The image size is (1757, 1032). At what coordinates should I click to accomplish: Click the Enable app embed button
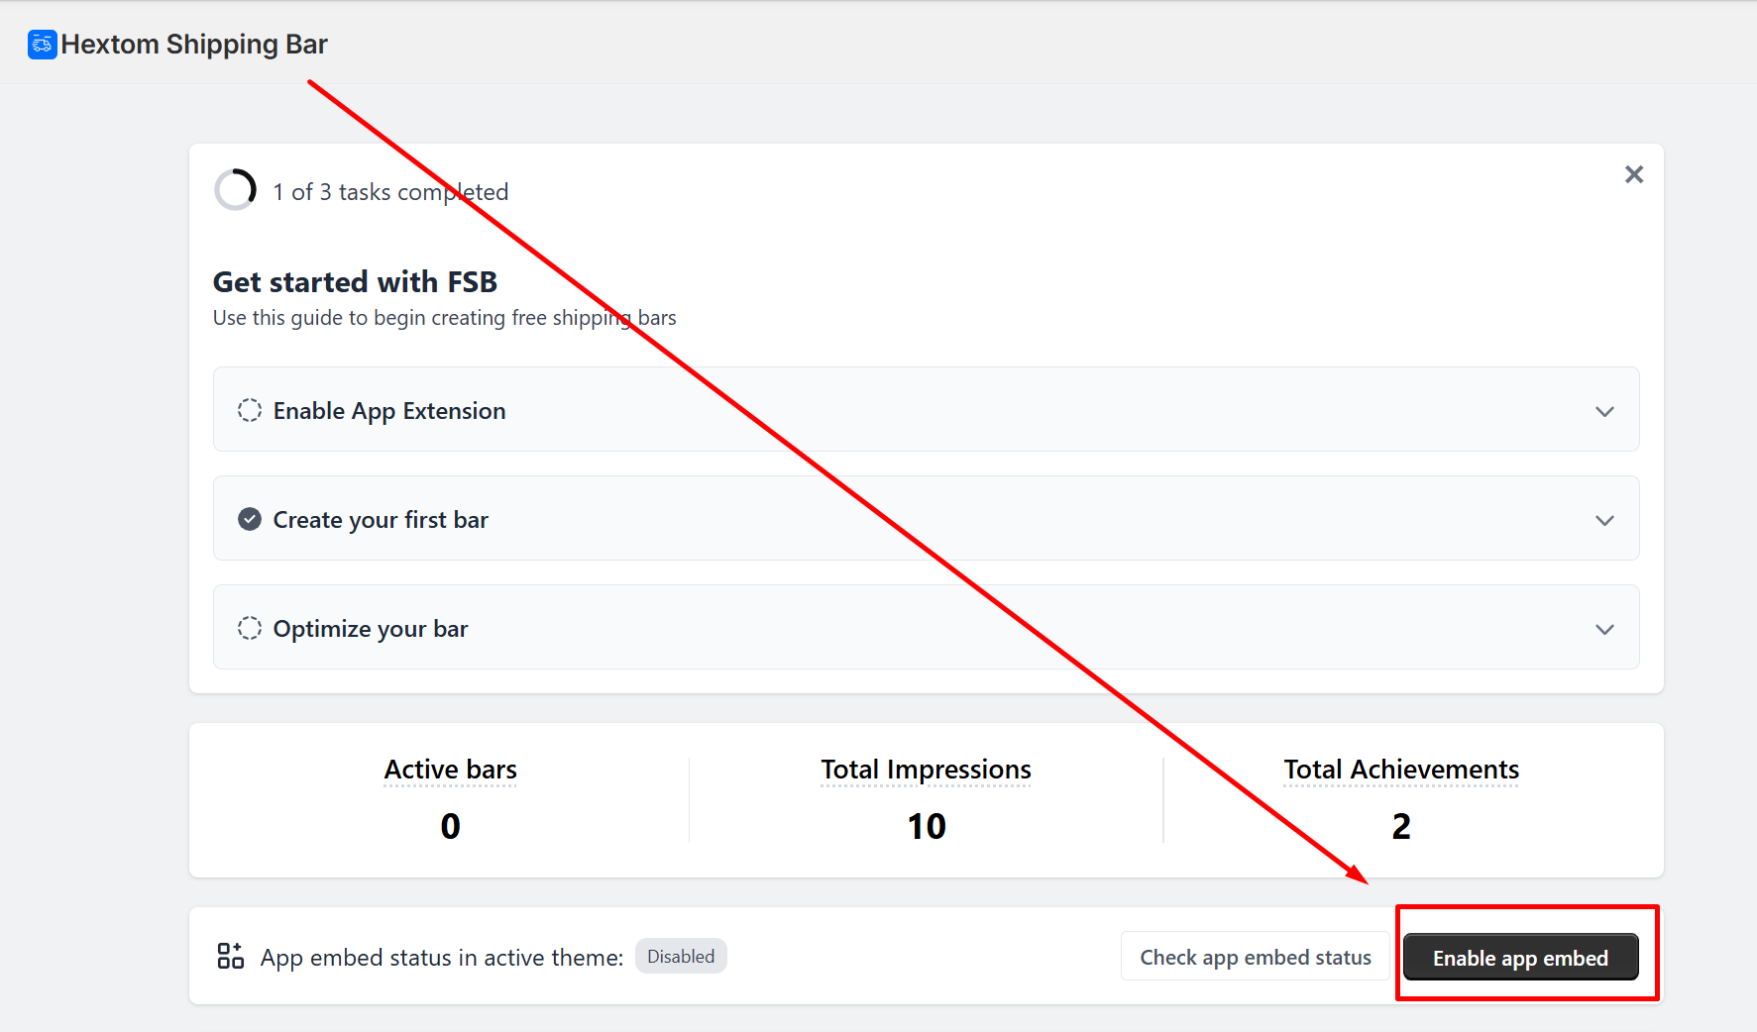(1520, 958)
